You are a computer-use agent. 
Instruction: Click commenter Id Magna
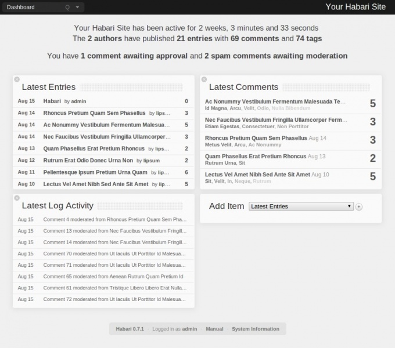tap(216, 108)
